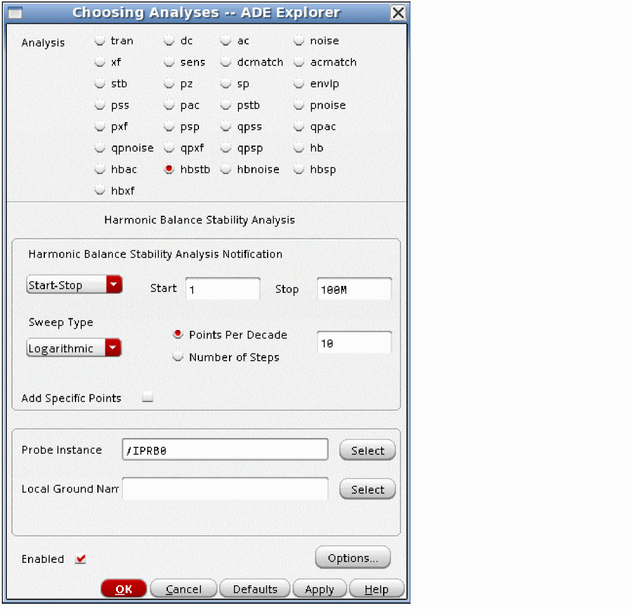Pick the envlp analysis radio button

[299, 84]
